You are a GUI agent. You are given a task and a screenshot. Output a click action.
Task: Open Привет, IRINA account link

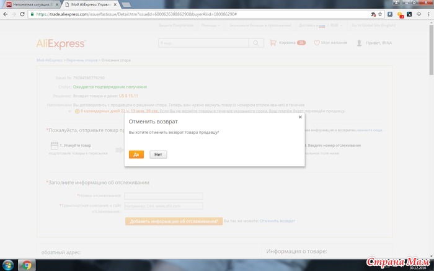pos(379,43)
